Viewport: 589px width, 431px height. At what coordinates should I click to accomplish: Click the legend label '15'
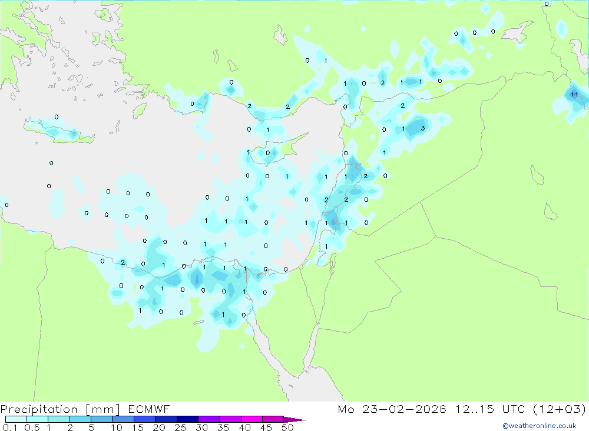(138, 427)
